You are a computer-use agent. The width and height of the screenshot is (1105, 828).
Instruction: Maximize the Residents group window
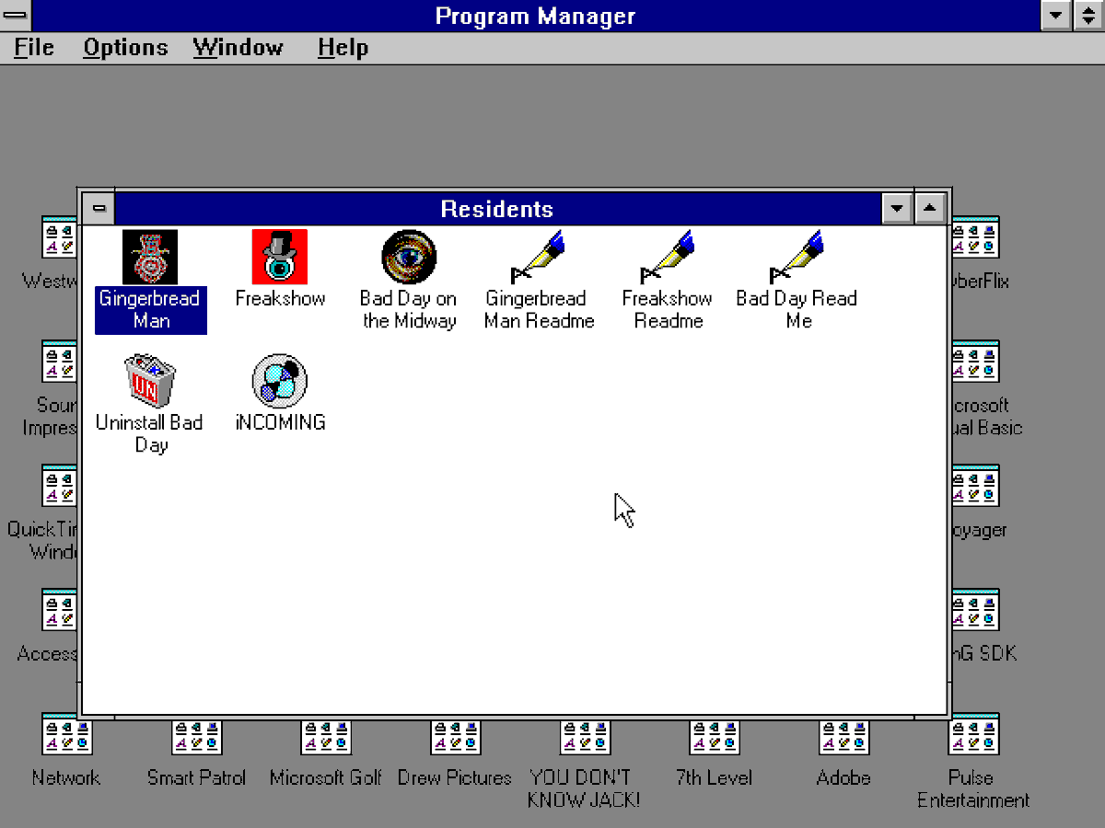tap(929, 209)
